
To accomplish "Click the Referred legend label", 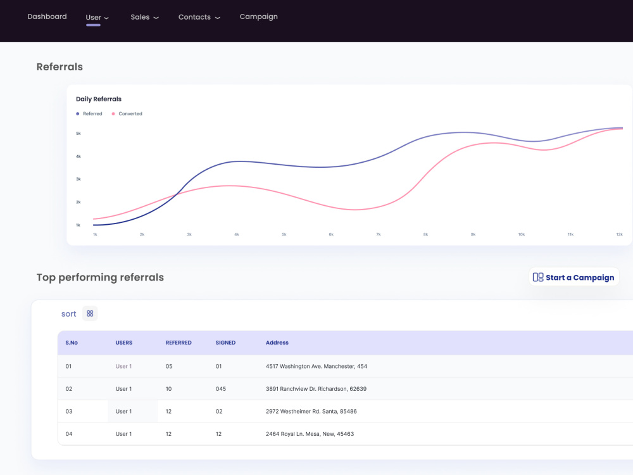I will [92, 114].
